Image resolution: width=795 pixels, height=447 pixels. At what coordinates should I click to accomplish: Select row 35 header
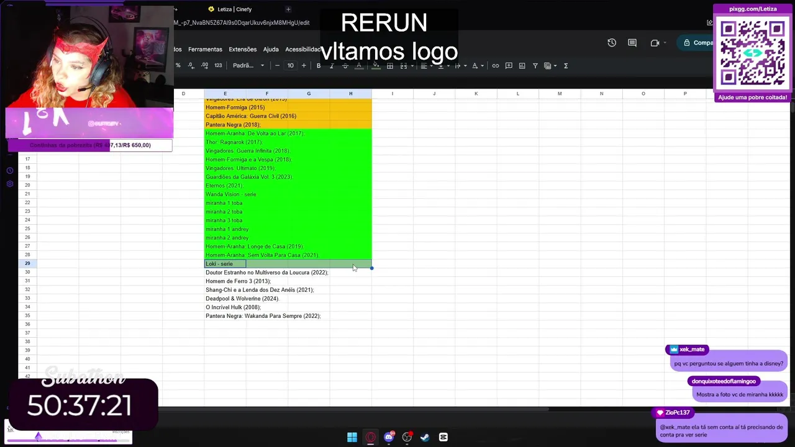pyautogui.click(x=27, y=316)
